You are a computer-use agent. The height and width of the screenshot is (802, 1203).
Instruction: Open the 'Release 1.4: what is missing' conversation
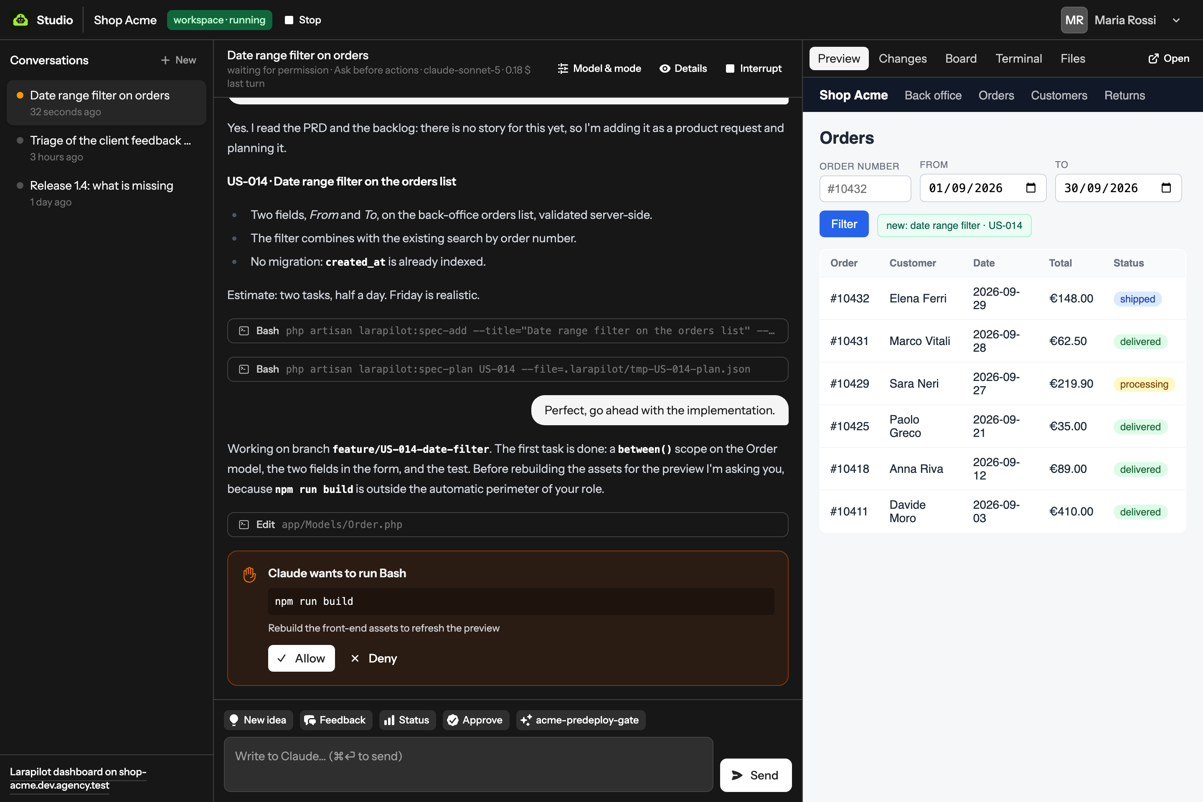(107, 193)
